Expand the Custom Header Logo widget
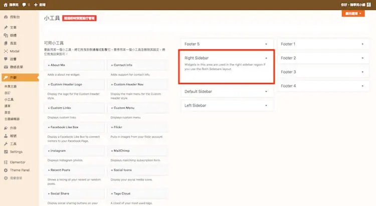Viewport: 376px width, 206px height. point(74,84)
